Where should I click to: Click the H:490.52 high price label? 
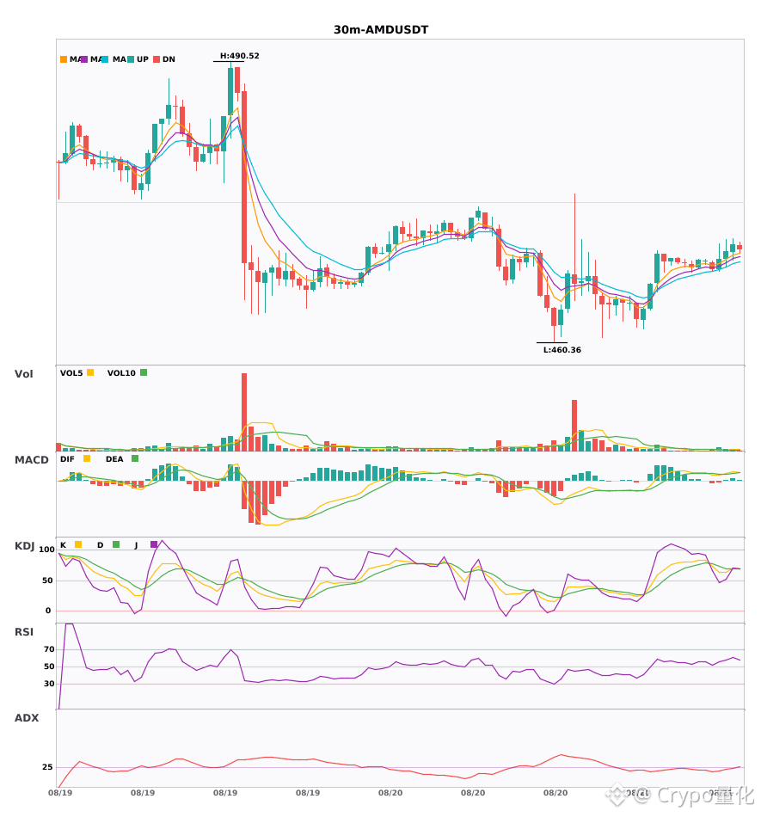[239, 56]
